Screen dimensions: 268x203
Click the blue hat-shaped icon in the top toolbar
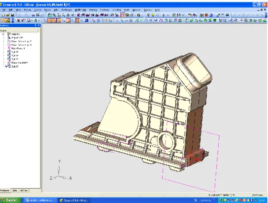[211, 15]
